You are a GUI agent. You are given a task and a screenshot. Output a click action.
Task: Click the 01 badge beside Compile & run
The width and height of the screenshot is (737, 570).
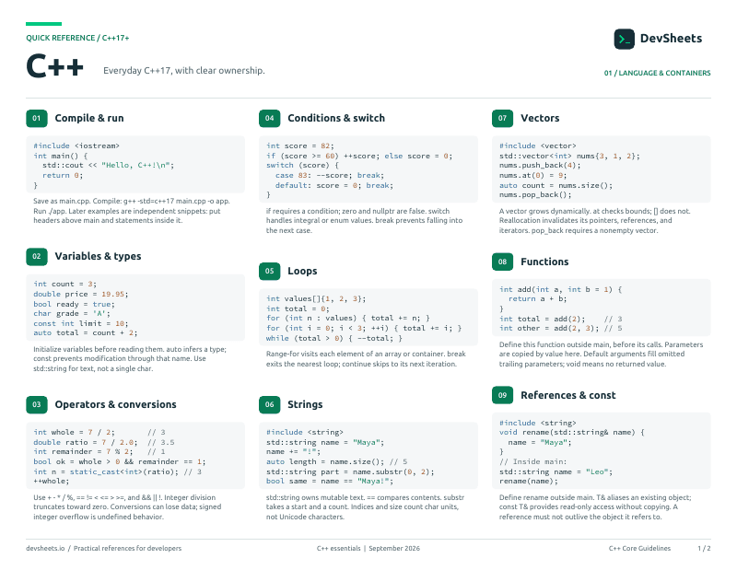tap(37, 118)
